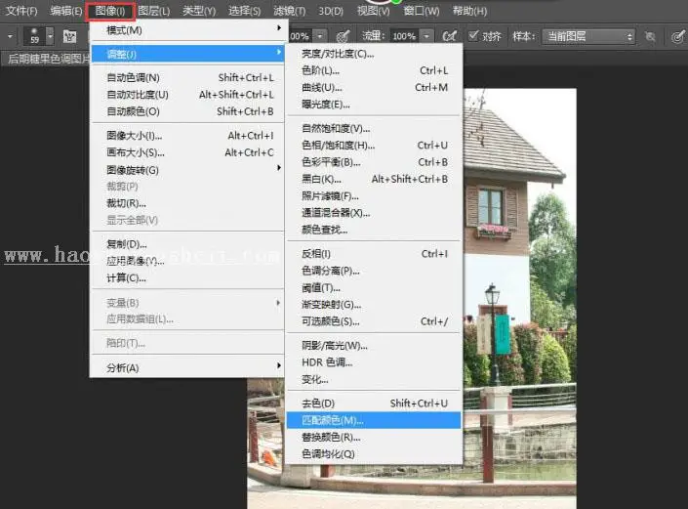This screenshot has width=688, height=509.
Task: Select 色阶(L)... adjustment
Action: pos(374,70)
